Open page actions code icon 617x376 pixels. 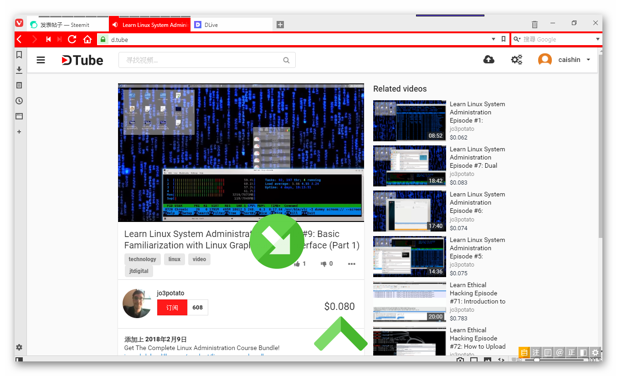point(501,360)
